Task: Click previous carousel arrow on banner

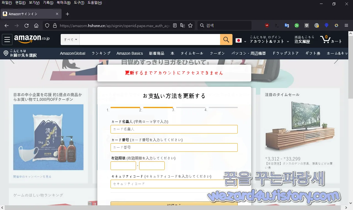Action: [x=12, y=61]
